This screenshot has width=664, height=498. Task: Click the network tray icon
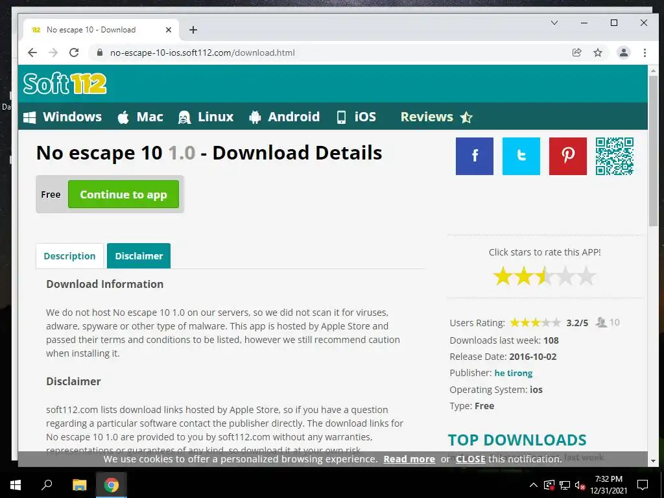pyautogui.click(x=565, y=485)
